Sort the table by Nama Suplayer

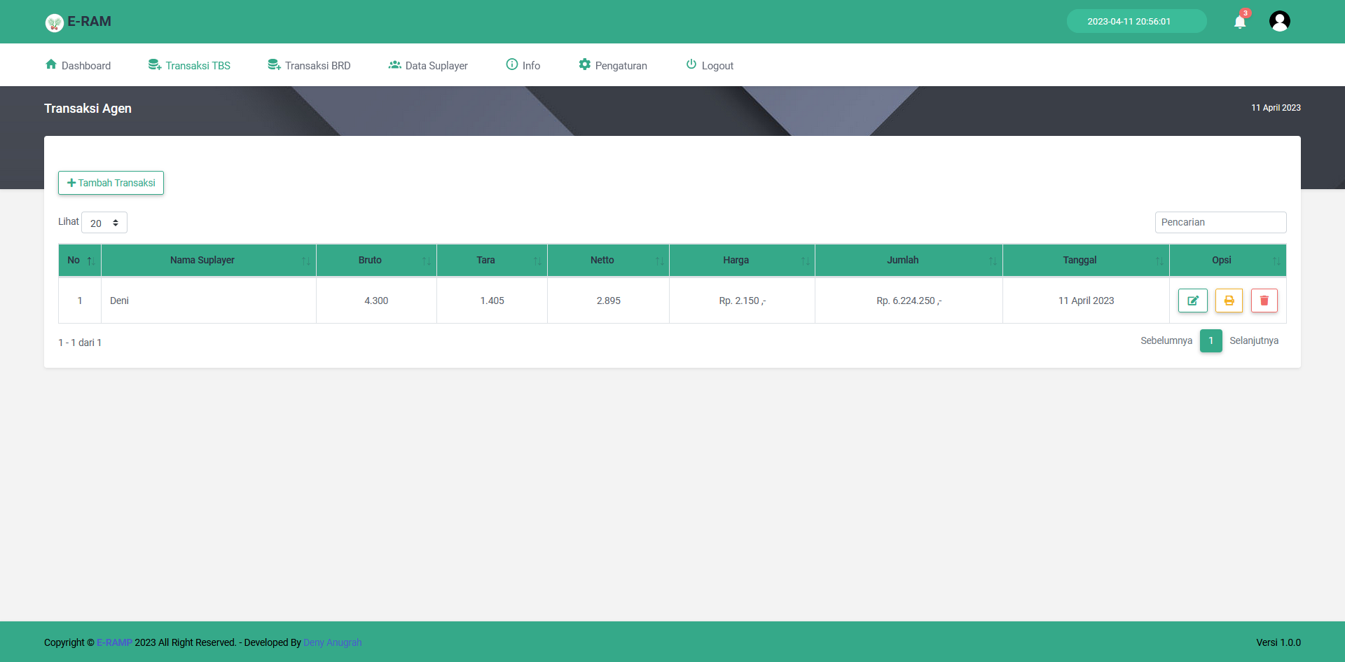point(306,260)
